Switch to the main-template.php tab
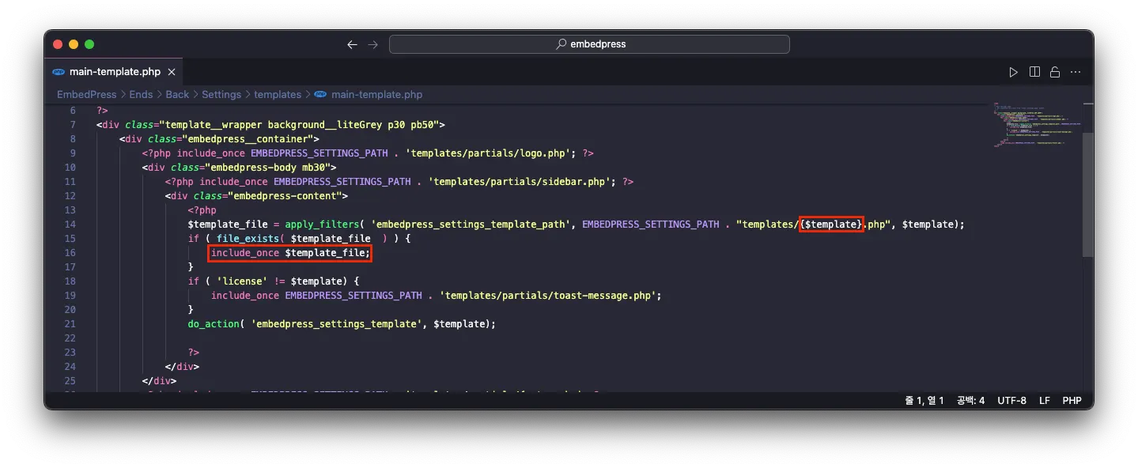Image resolution: width=1138 pixels, height=468 pixels. pyautogui.click(x=115, y=71)
